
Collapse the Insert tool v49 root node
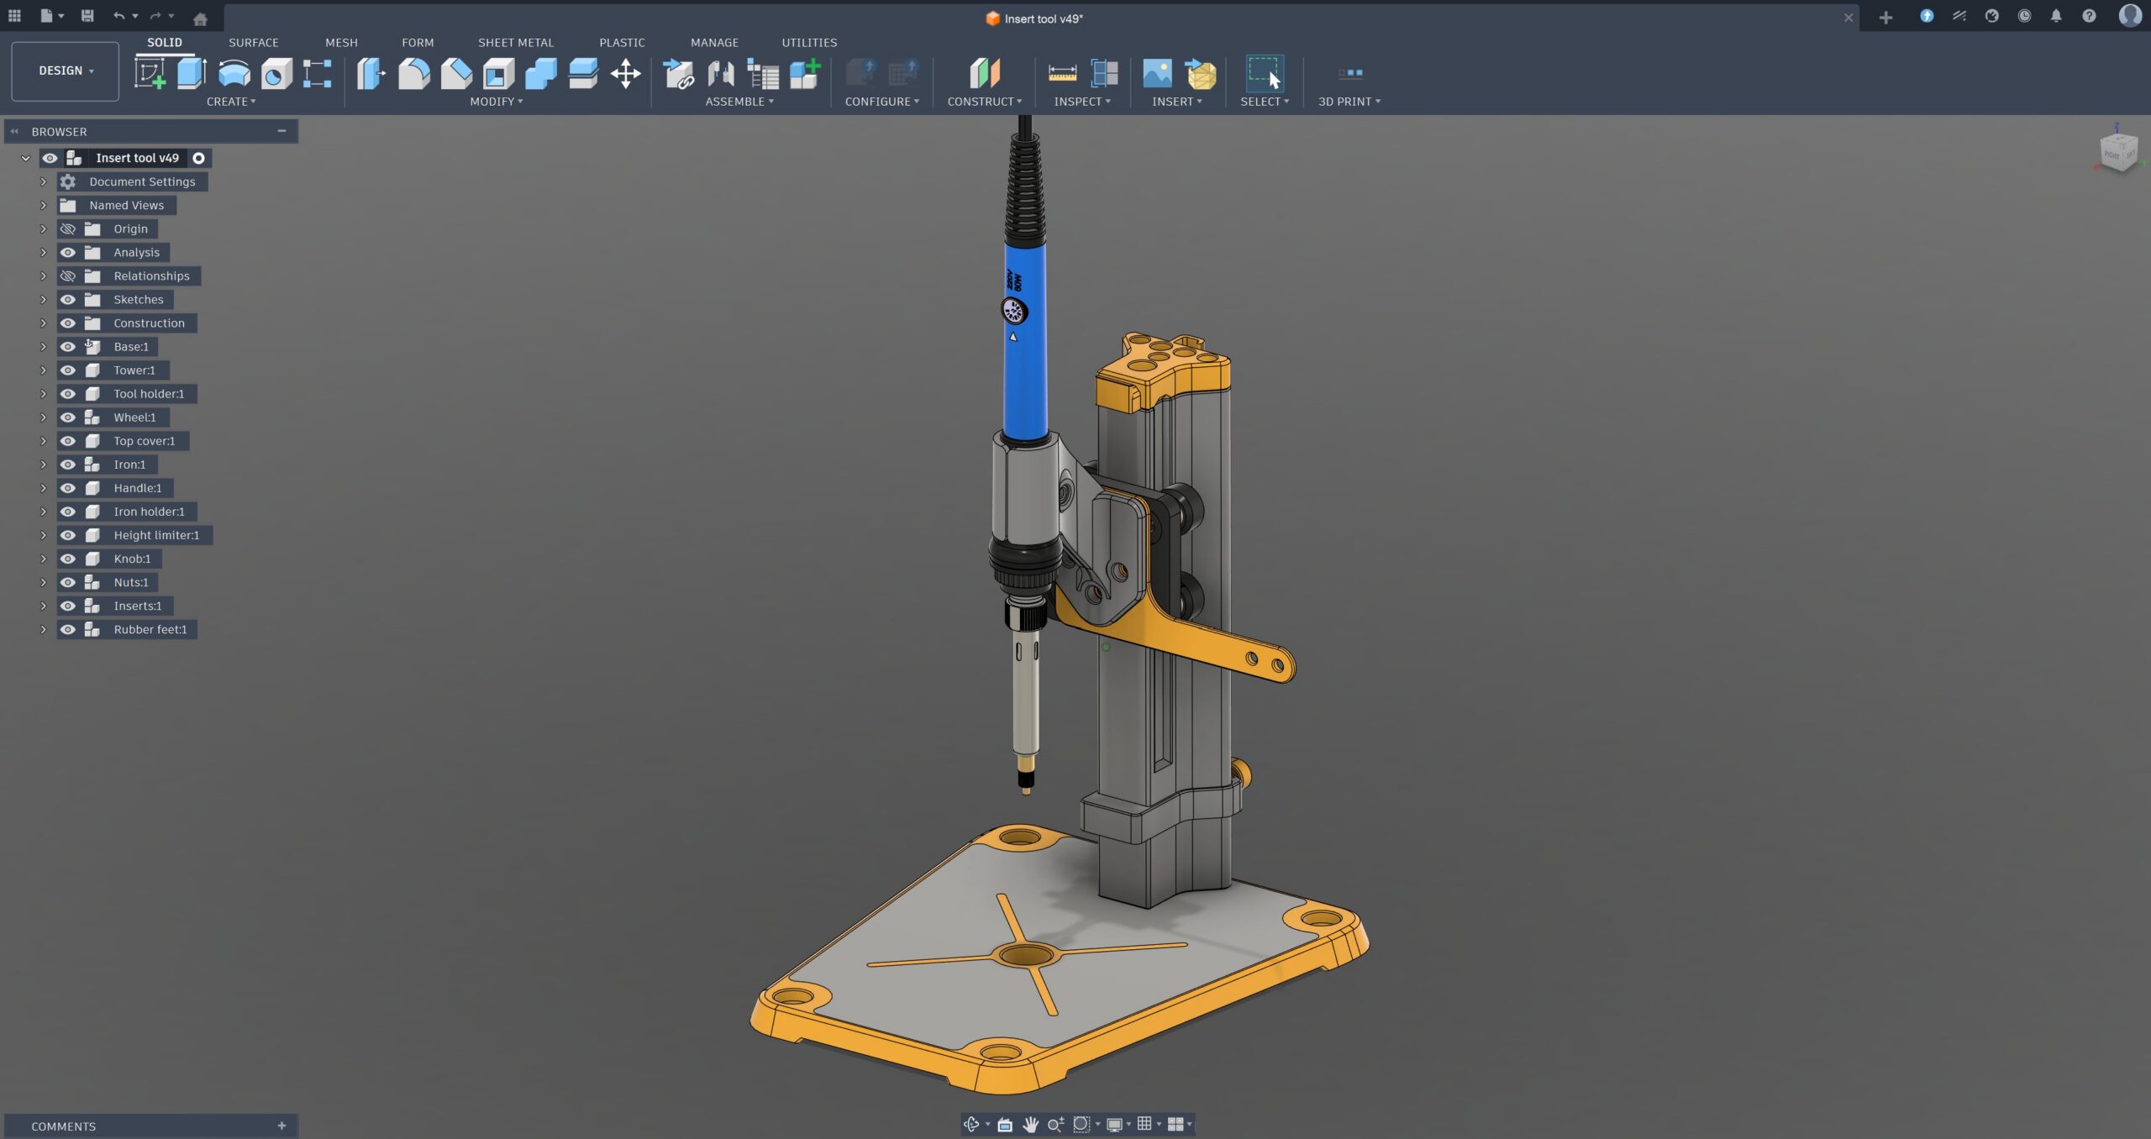point(25,158)
